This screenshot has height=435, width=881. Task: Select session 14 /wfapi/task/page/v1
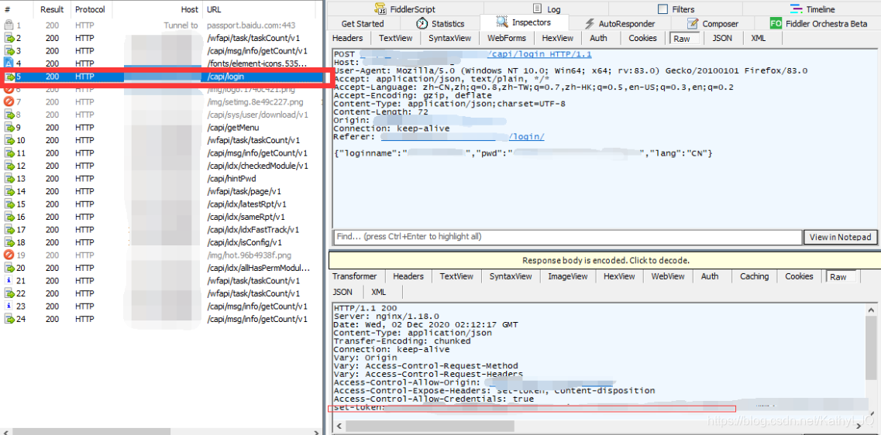pyautogui.click(x=161, y=191)
